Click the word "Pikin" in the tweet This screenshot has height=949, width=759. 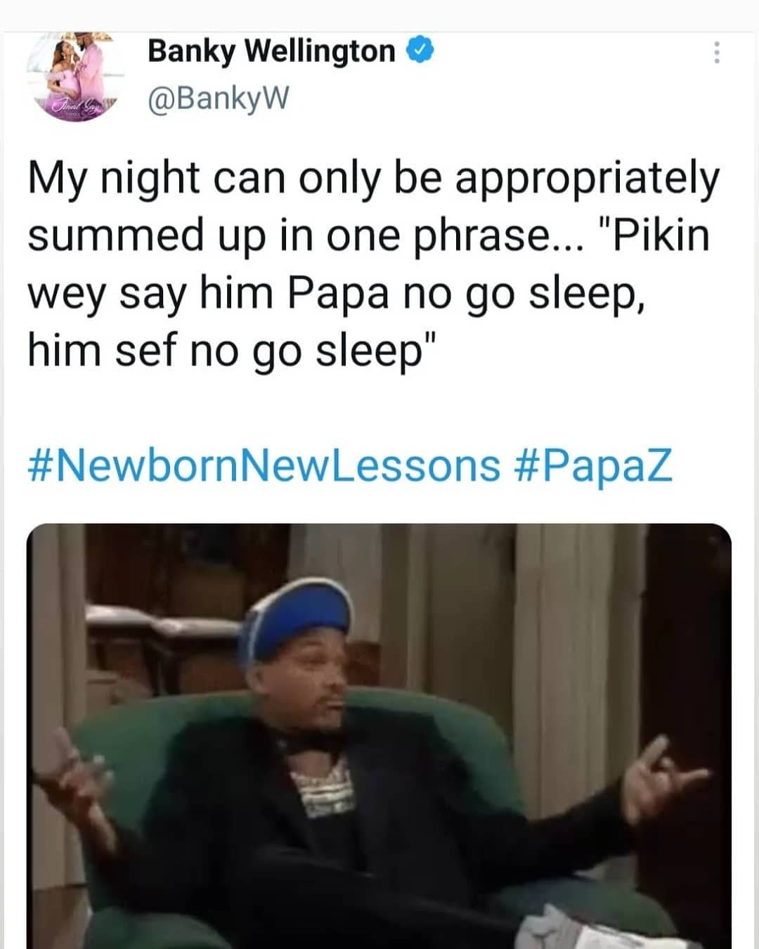tap(661, 235)
